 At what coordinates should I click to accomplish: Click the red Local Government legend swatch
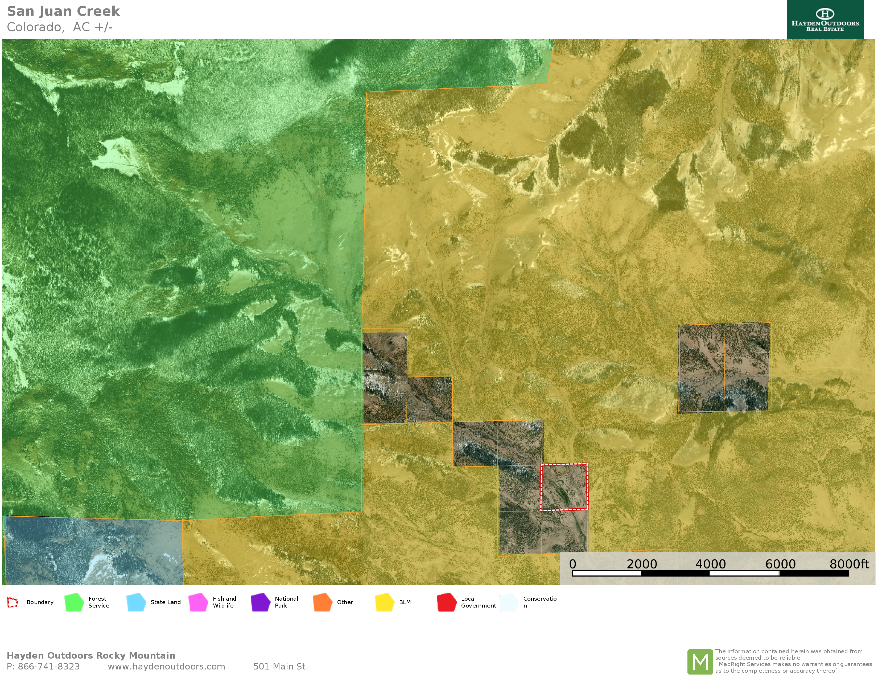coord(447,602)
